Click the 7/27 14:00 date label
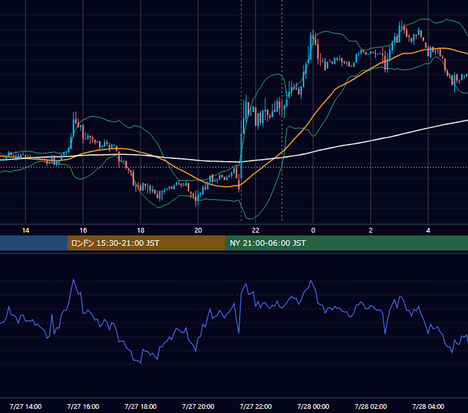 point(25,406)
